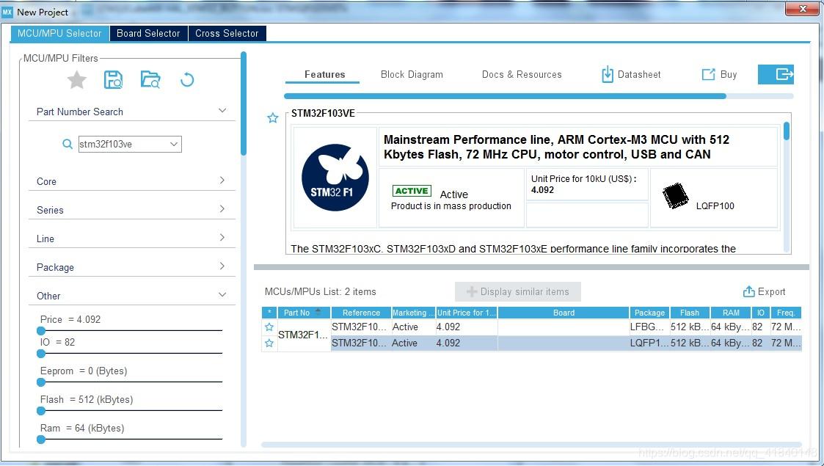Reset all MCU filters with the refresh icon
This screenshot has height=466, width=824.
(x=187, y=80)
